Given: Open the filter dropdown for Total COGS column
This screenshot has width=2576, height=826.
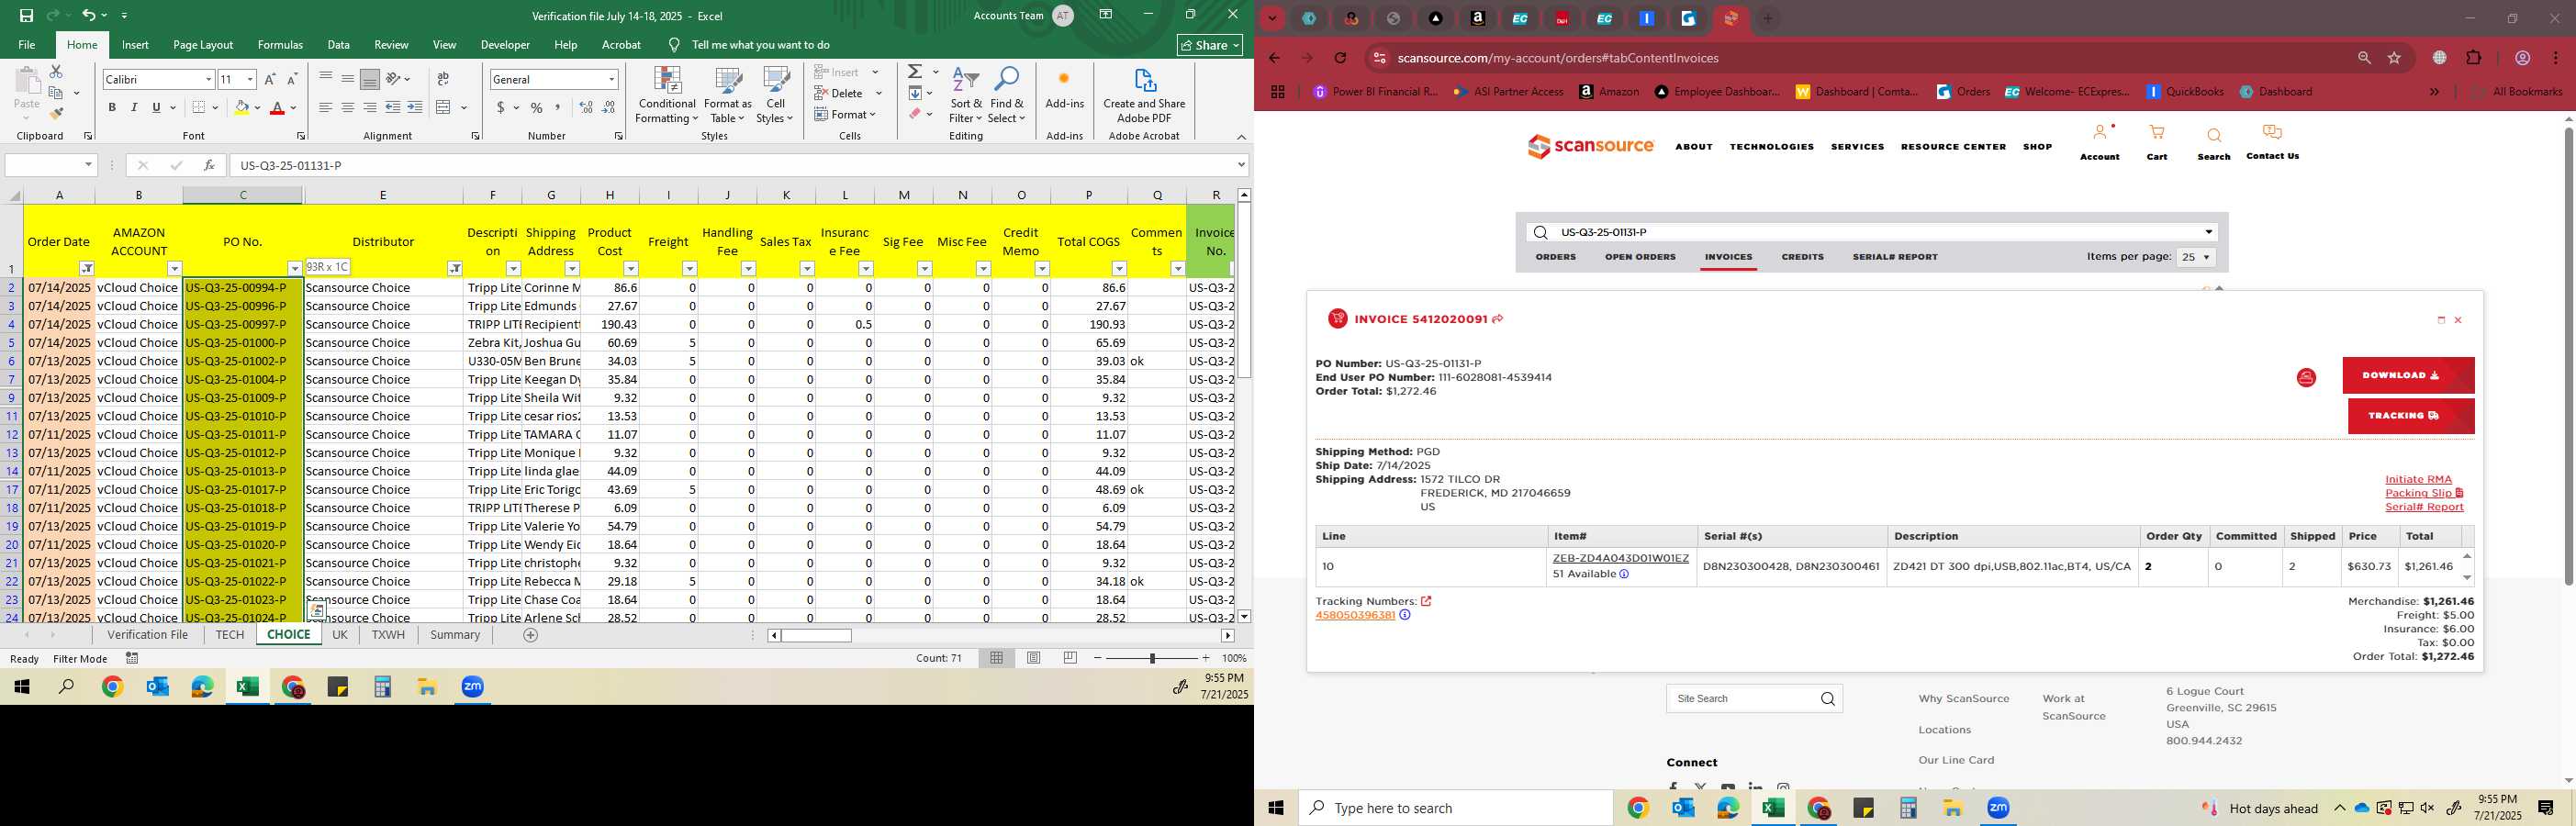Looking at the screenshot, I should [x=1119, y=269].
